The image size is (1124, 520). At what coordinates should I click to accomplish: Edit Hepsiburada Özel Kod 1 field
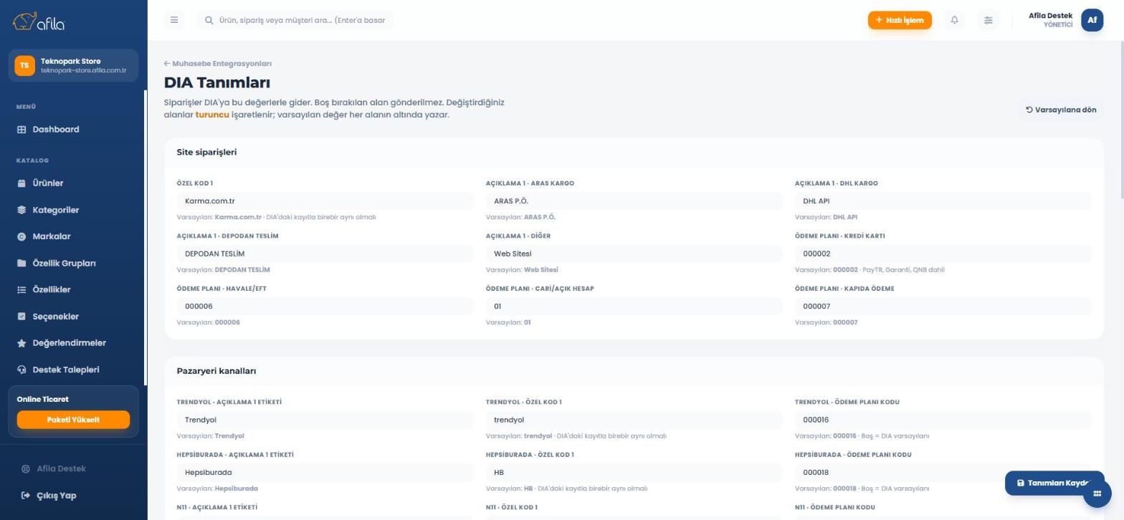click(634, 473)
